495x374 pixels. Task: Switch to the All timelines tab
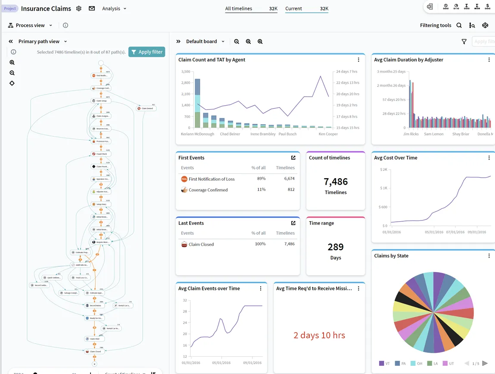pos(251,9)
